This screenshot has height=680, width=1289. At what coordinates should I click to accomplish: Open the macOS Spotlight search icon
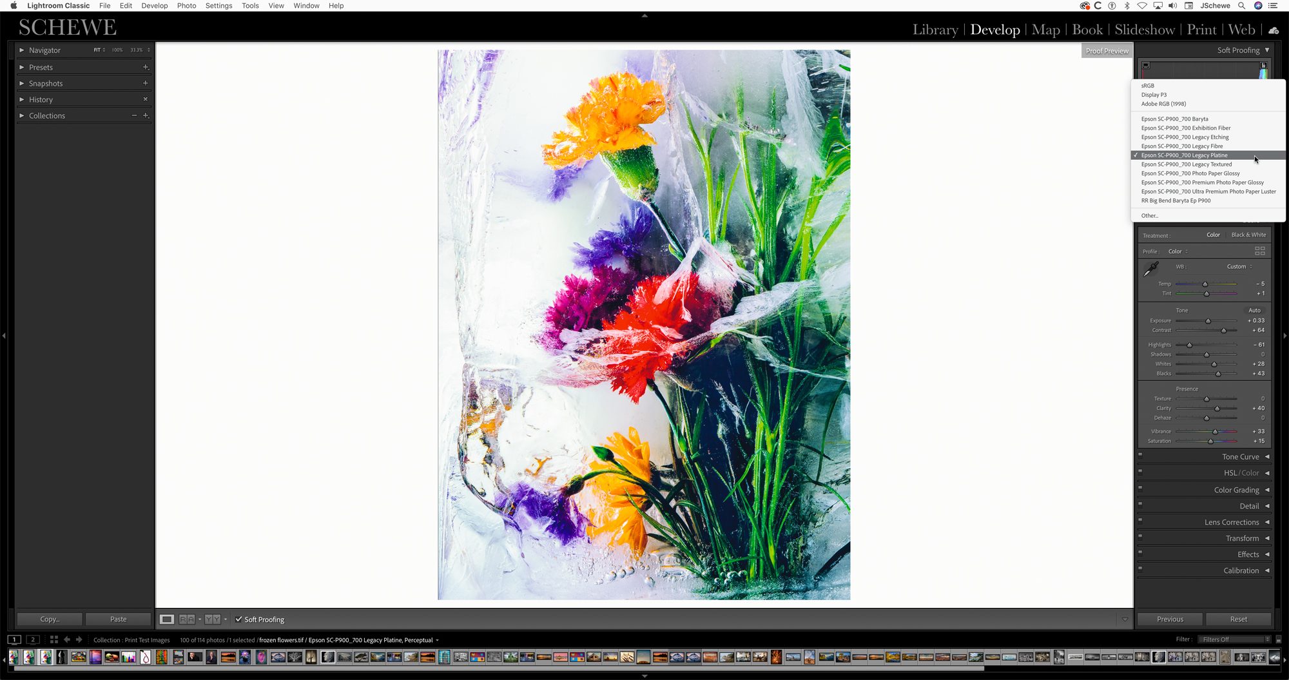coord(1241,6)
